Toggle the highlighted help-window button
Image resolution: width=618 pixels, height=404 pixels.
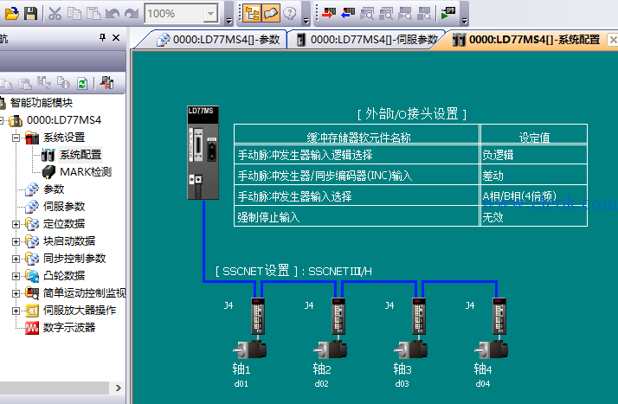(271, 13)
